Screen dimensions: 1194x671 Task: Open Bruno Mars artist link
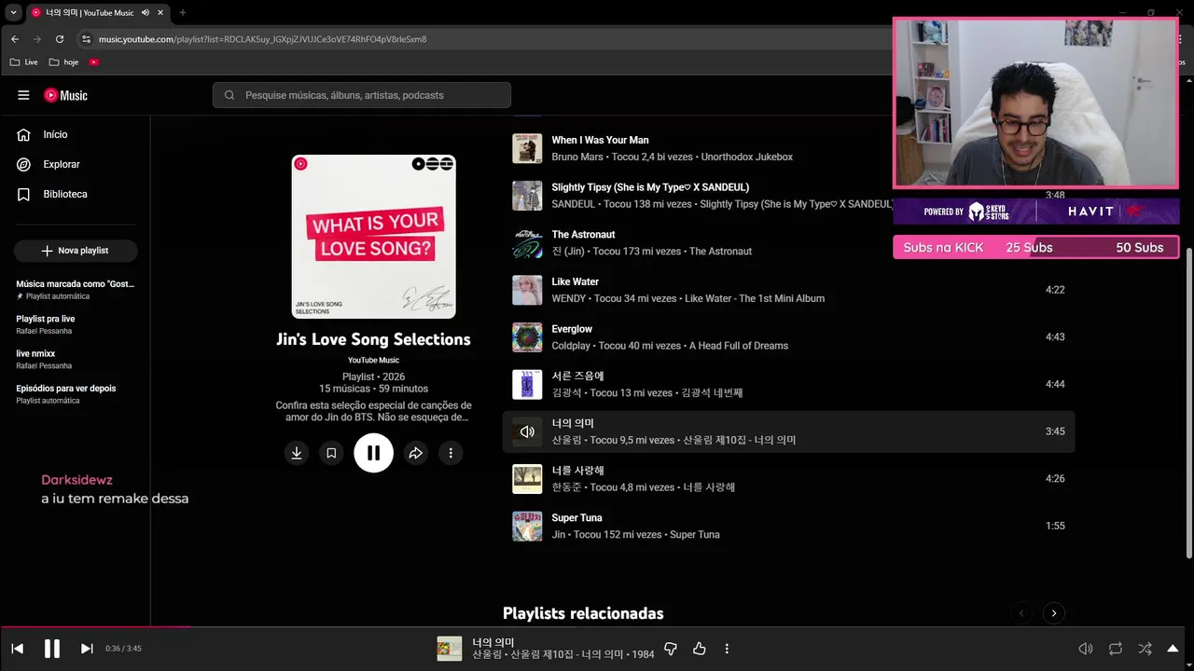click(577, 157)
